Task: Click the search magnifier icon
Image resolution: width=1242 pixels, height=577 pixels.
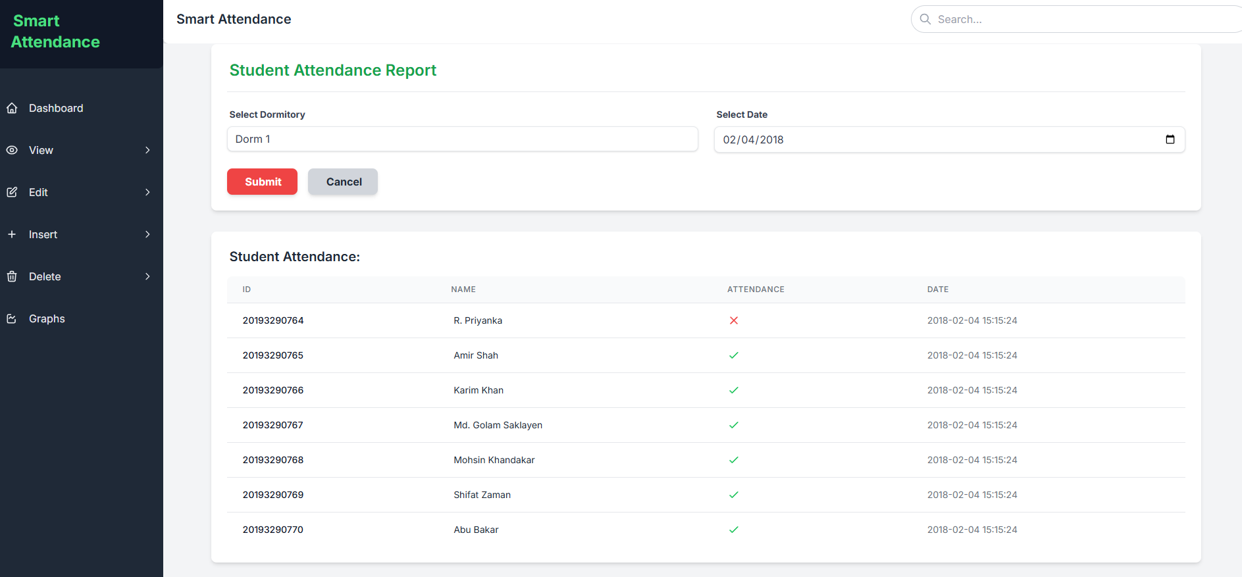Action: tap(925, 19)
